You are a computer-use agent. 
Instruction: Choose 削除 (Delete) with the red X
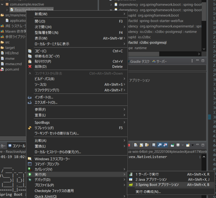77,67
